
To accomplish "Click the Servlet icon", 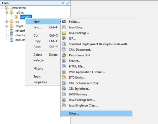I will [64, 61].
